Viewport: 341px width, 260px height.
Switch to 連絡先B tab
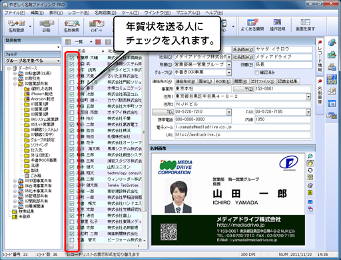pyautogui.click(x=185, y=82)
